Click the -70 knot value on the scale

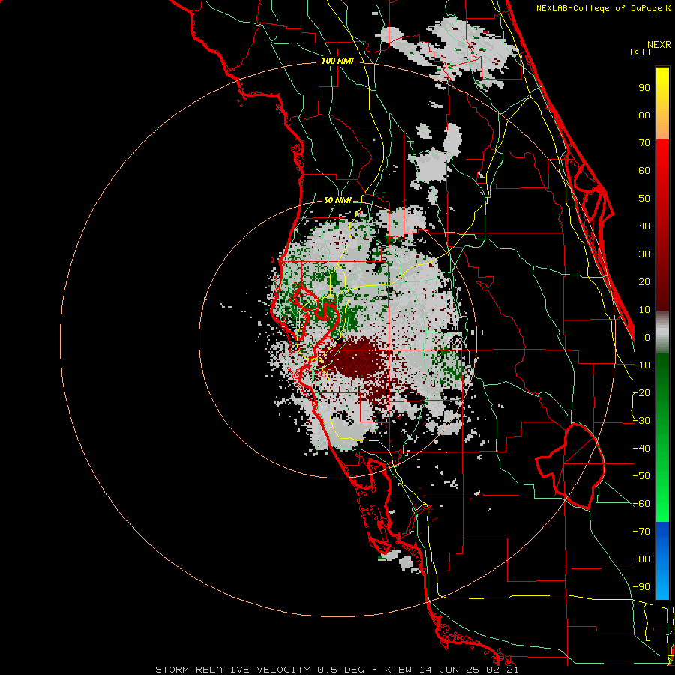point(641,532)
